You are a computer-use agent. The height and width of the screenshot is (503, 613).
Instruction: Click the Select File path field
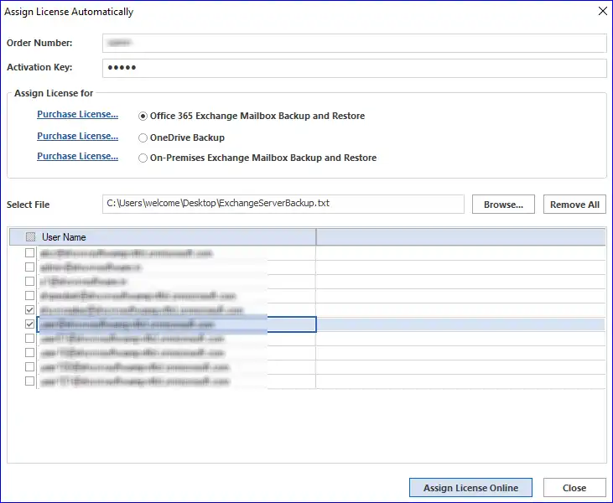[283, 204]
